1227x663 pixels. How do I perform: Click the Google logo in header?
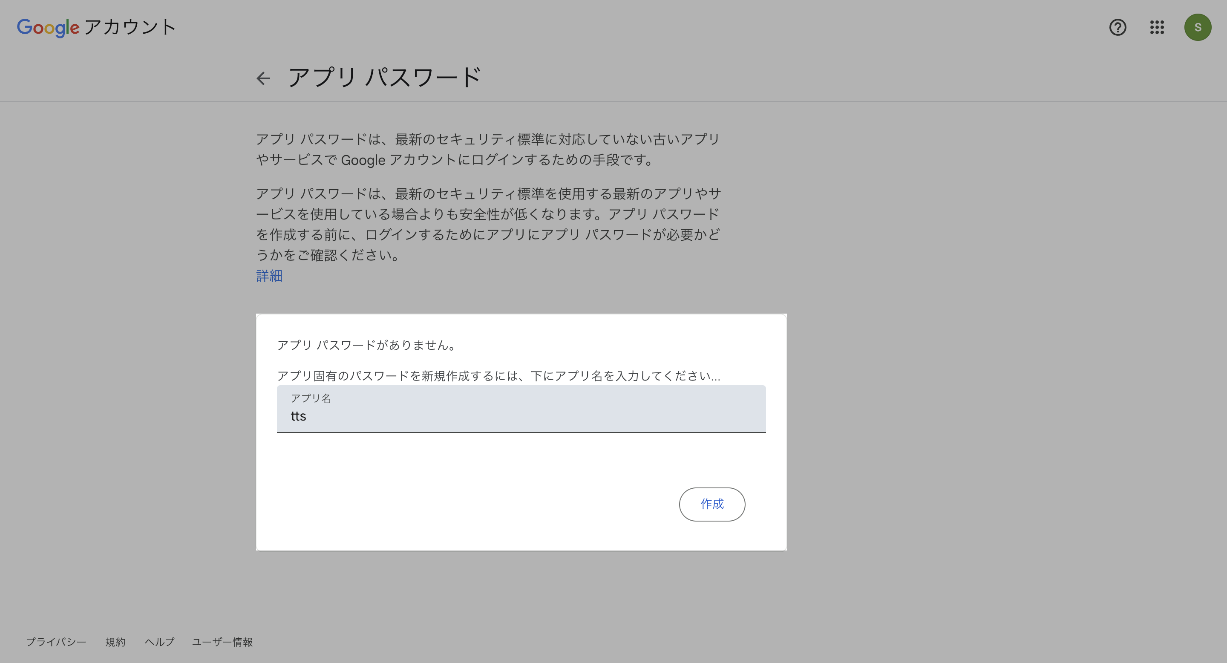48,28
